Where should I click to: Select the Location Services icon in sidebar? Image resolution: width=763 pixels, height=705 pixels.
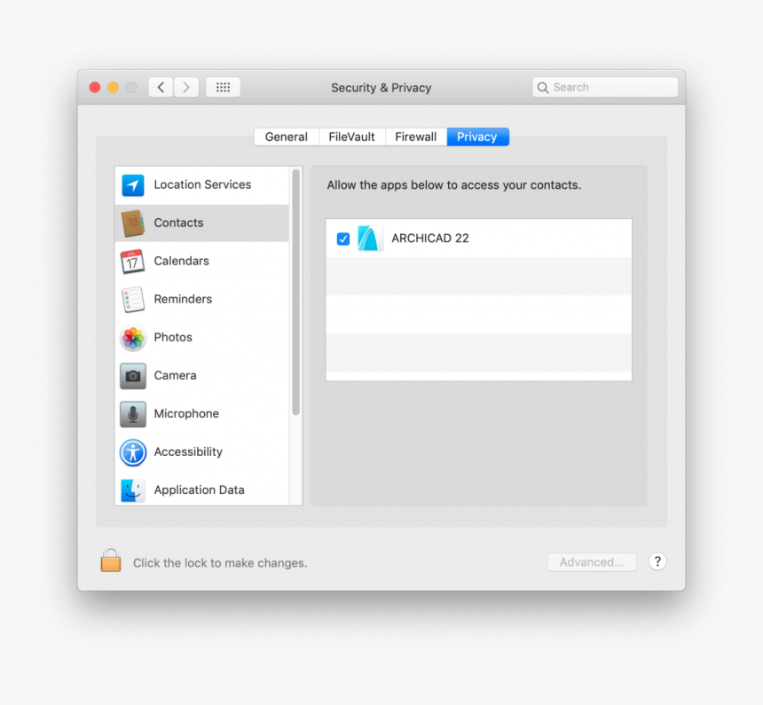132,184
